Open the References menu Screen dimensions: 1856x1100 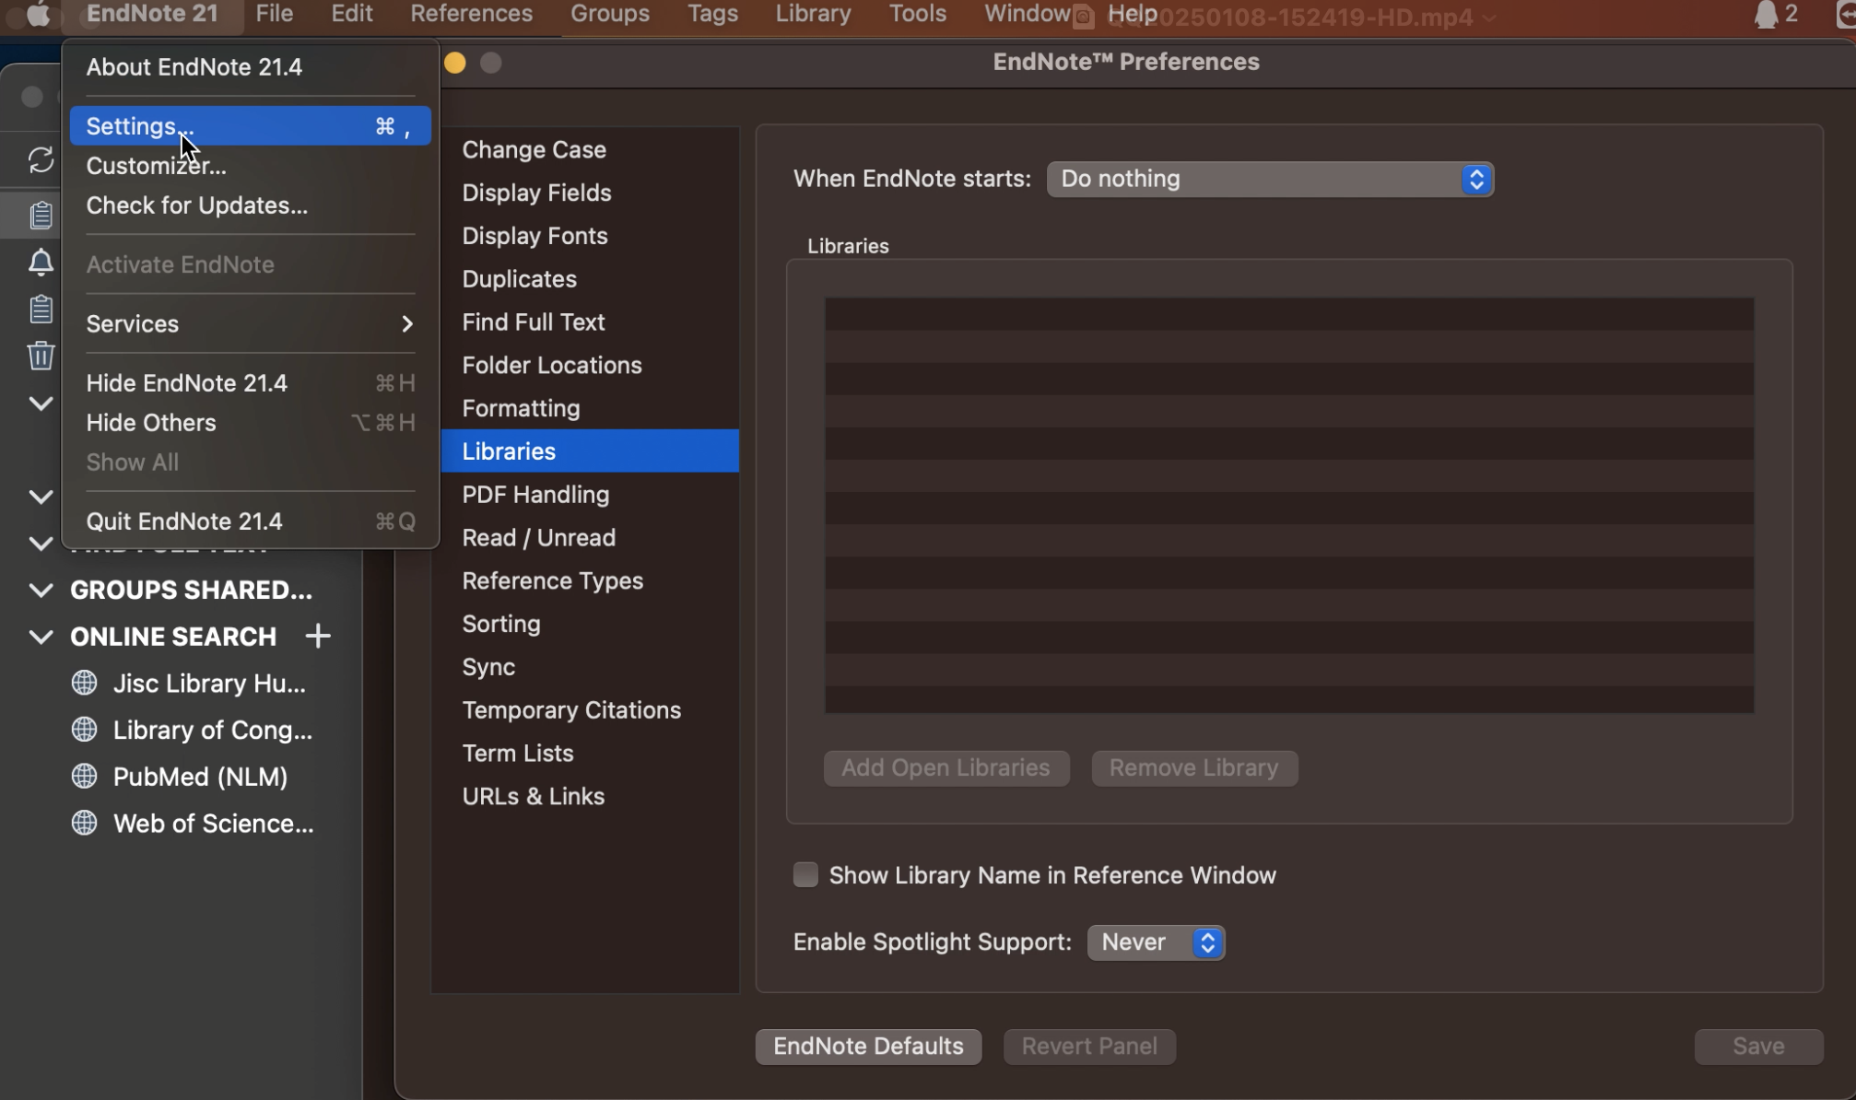[x=471, y=14]
